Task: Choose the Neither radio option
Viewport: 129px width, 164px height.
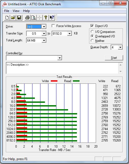Action: coord(92,41)
